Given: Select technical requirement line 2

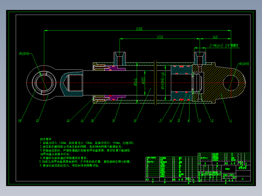Looking at the screenshot, I should click(x=81, y=147).
